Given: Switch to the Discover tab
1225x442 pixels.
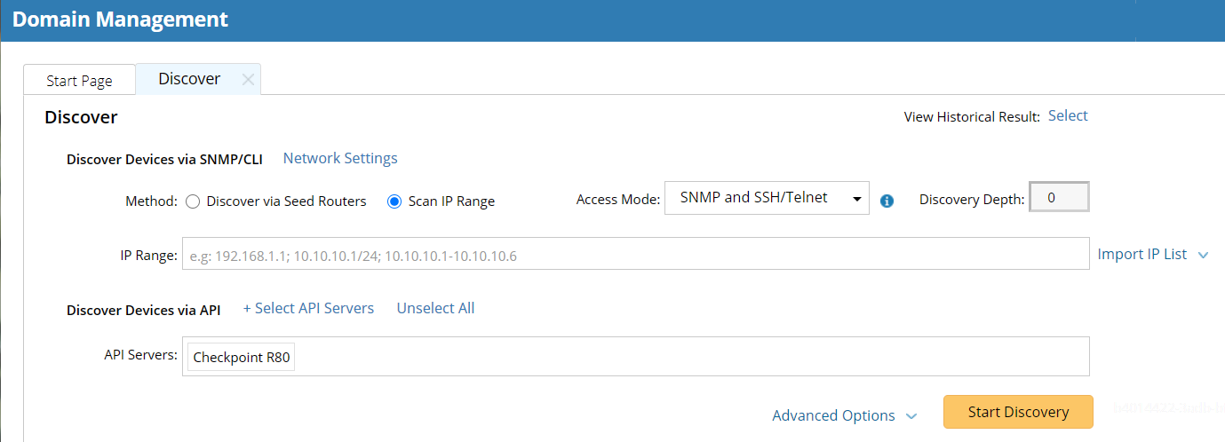Looking at the screenshot, I should point(189,79).
